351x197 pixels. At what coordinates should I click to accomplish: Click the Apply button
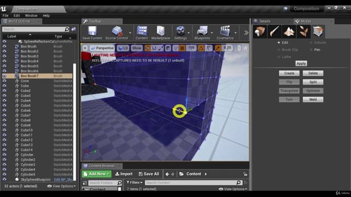pos(301,63)
